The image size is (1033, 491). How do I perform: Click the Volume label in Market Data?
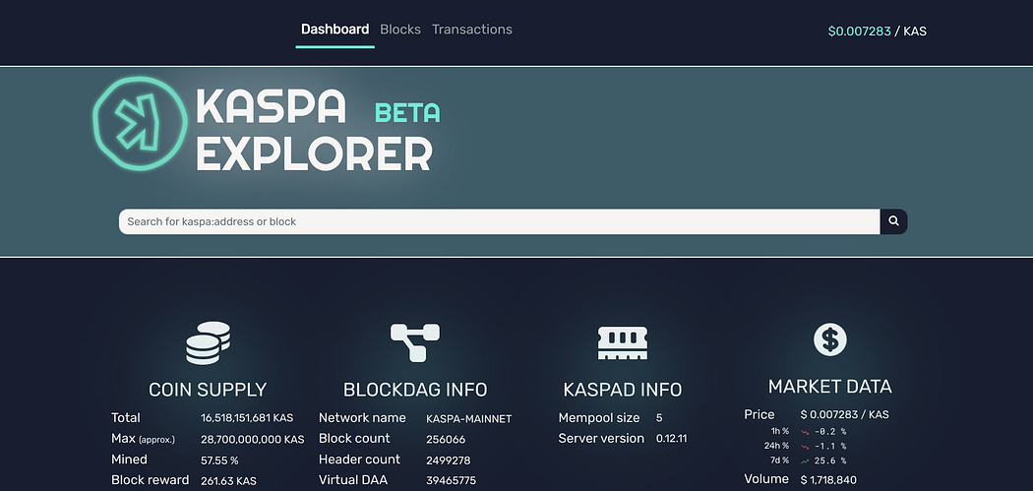coord(766,479)
